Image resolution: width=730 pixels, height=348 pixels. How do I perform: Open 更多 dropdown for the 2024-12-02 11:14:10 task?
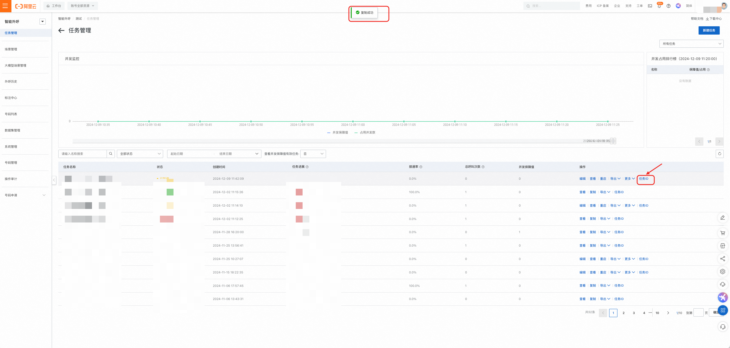tap(630, 206)
